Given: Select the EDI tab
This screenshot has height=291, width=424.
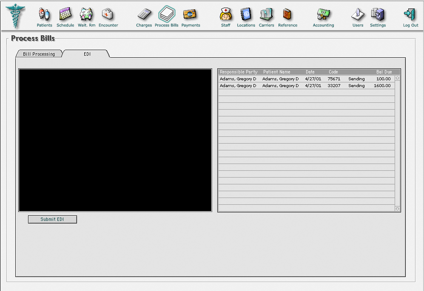Looking at the screenshot, I should 87,54.
